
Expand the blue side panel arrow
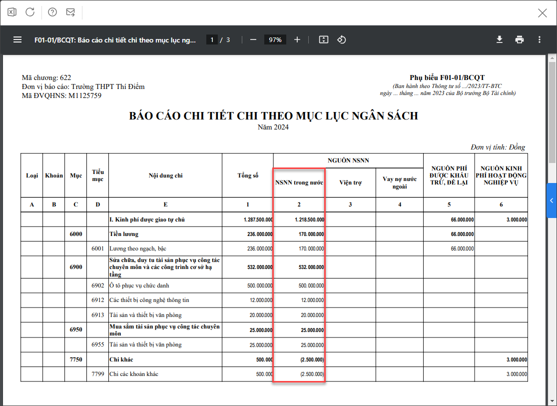click(x=552, y=200)
